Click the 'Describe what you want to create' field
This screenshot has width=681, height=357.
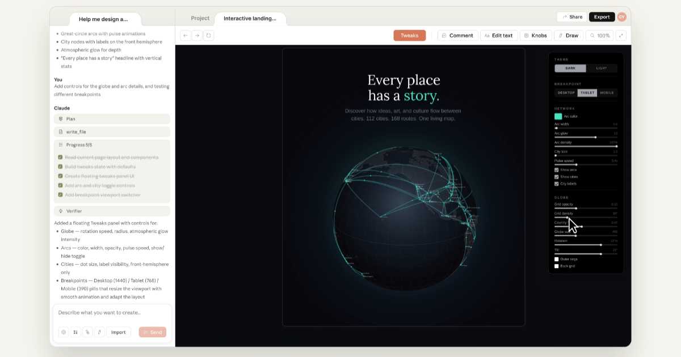(x=112, y=313)
